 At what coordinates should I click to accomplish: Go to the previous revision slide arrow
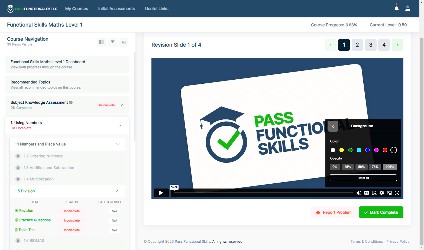coord(331,45)
